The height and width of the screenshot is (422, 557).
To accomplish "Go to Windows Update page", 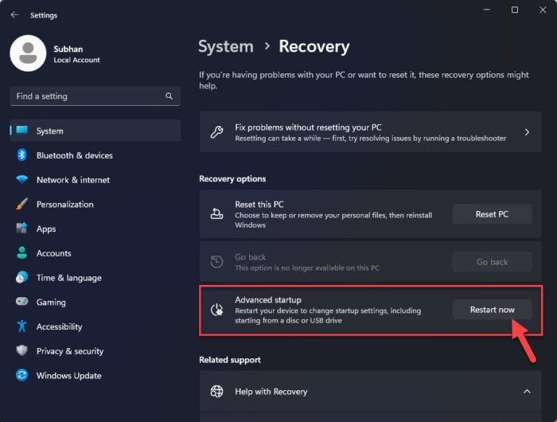I will [95, 376].
